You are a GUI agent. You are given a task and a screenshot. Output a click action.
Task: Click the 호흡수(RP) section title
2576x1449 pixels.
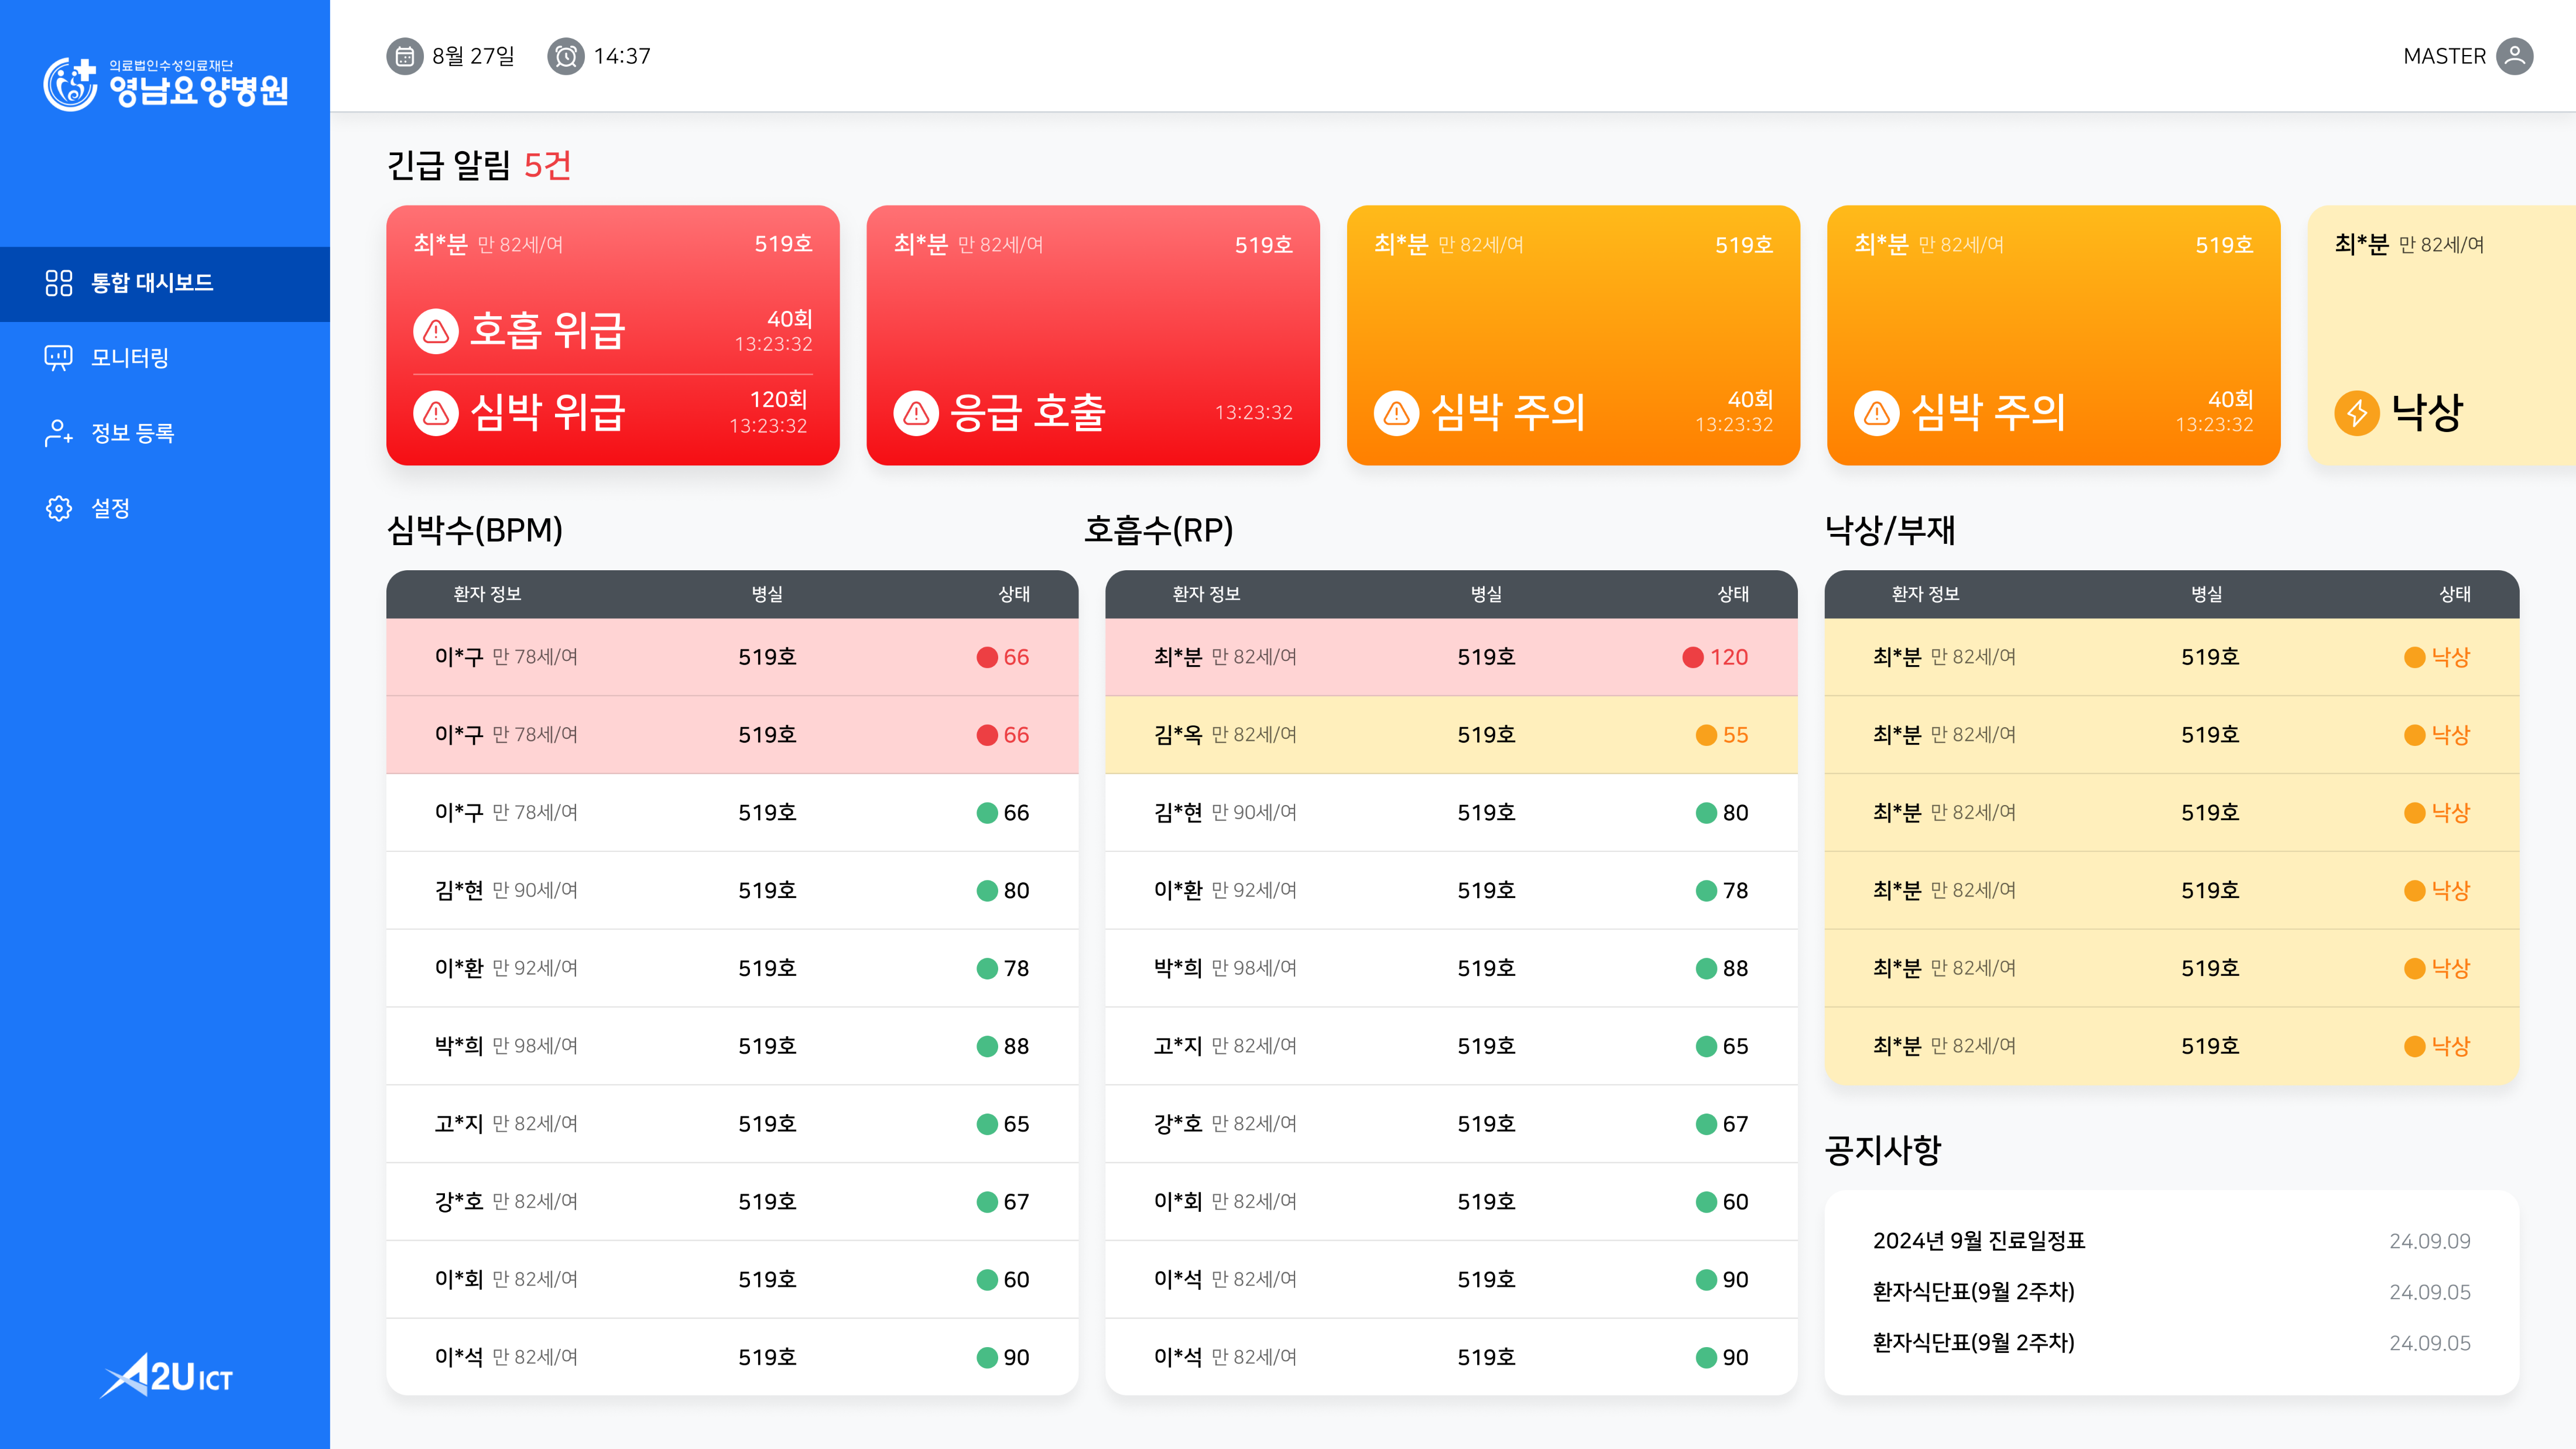click(1159, 530)
